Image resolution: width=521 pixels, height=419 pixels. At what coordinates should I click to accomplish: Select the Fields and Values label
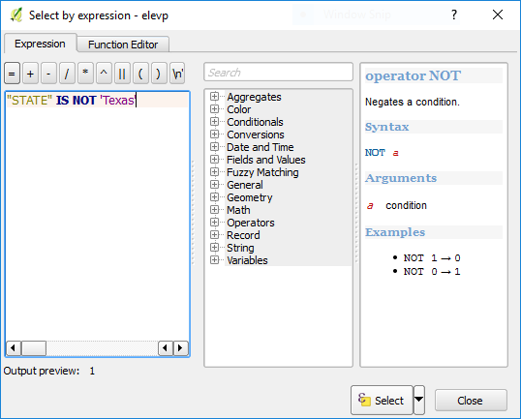tap(266, 160)
